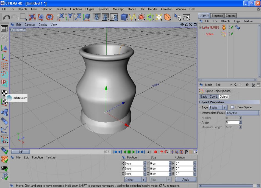The height and width of the screenshot is (188, 261).
Task: Select the Model mode icon in sidebar
Action: pyautogui.click(x=4, y=49)
